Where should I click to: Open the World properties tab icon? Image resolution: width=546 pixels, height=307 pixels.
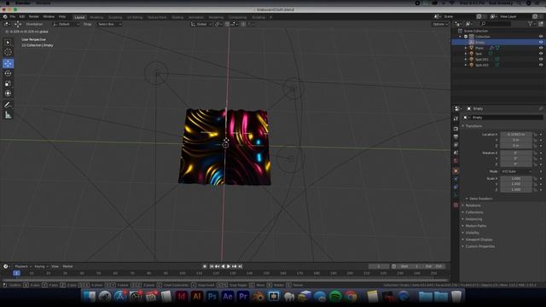[x=456, y=161]
